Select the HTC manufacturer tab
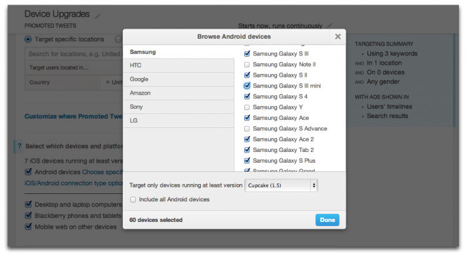The height and width of the screenshot is (254, 467). (179, 65)
